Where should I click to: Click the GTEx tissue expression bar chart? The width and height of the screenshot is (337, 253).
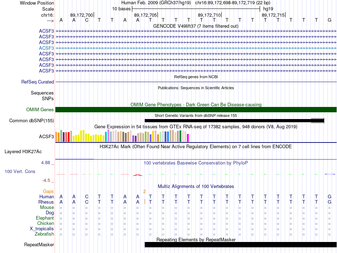[x=122, y=136]
